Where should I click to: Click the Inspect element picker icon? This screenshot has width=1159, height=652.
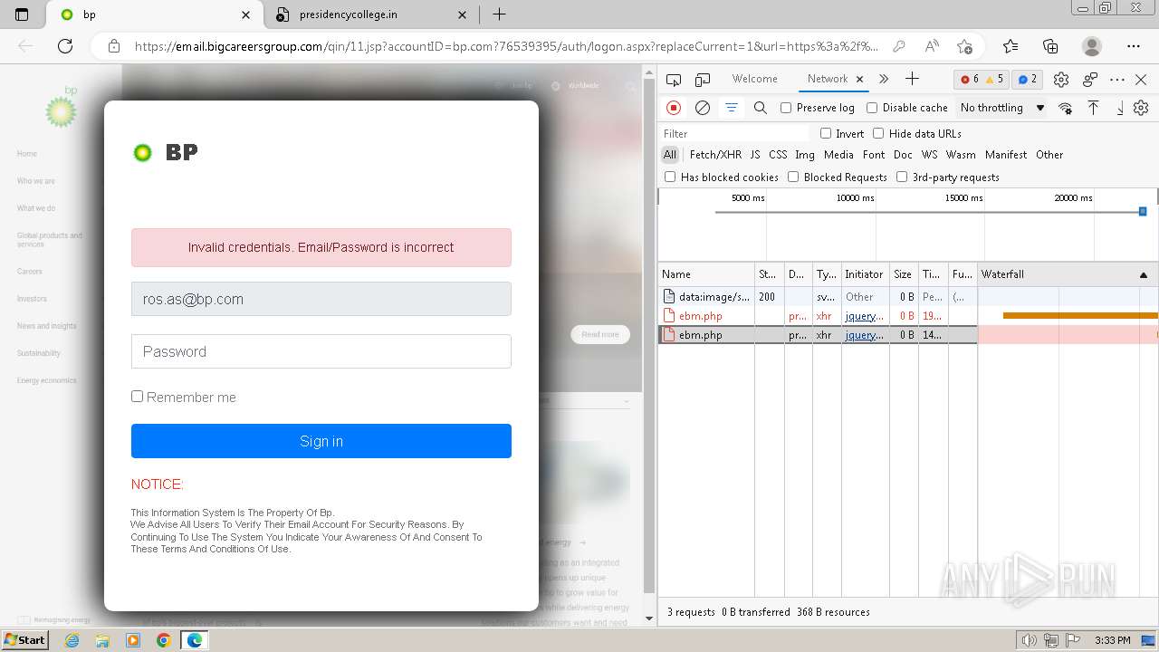(675, 80)
